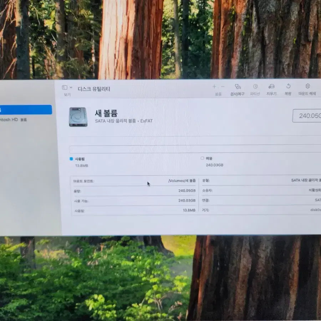Click the plus add-volume icon
This screenshot has width=321, height=321.
[x=214, y=87]
